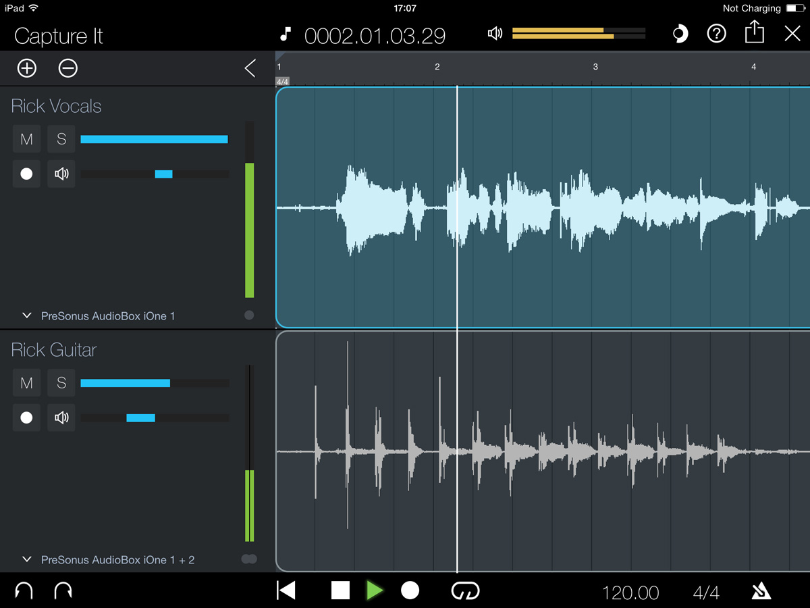Mute the Rick Vocals track
This screenshot has width=810, height=608.
pos(26,139)
